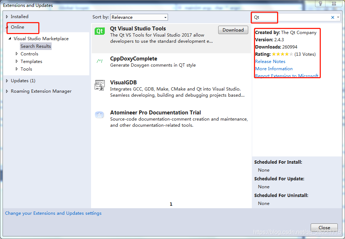Download Qt Visual Studio Tools
The width and height of the screenshot is (345, 239).
[x=233, y=30]
